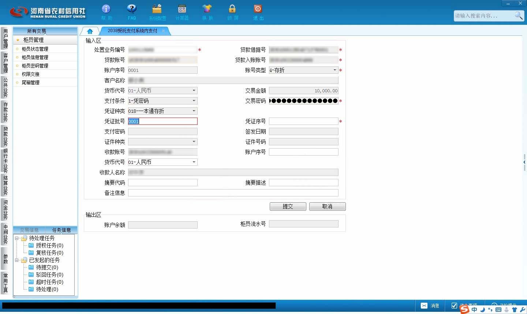The width and height of the screenshot is (527, 314).
Task: Open 系统配置 system configuration icon
Action: [x=157, y=9]
